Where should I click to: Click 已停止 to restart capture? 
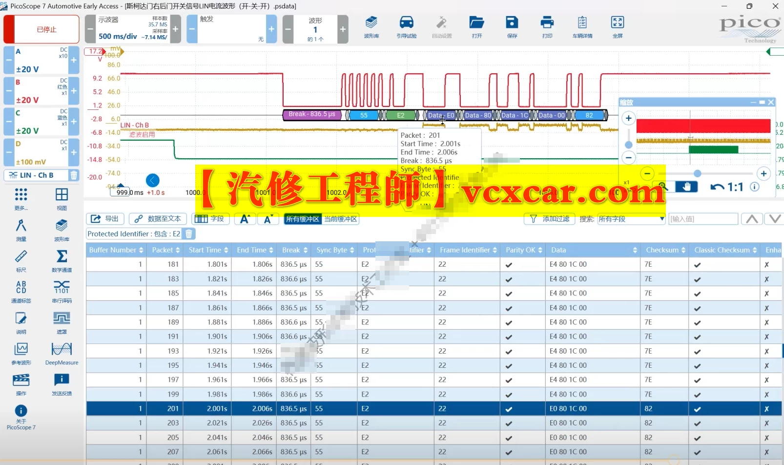(x=41, y=29)
